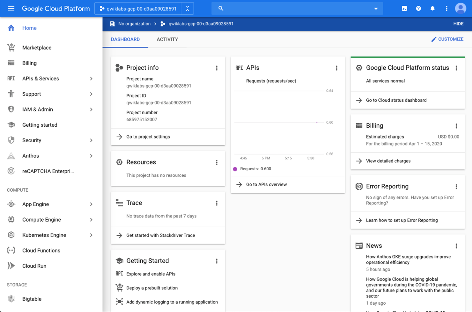Open notifications from the bell icon
The image size is (472, 312).
pyautogui.click(x=432, y=8)
